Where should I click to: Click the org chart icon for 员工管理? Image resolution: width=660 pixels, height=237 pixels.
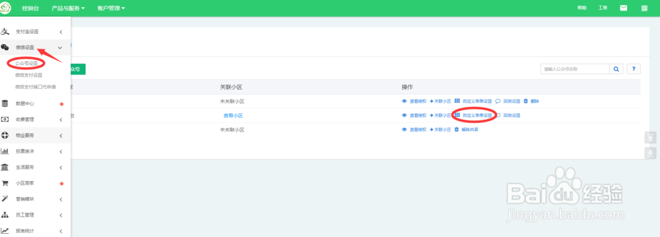(5, 215)
